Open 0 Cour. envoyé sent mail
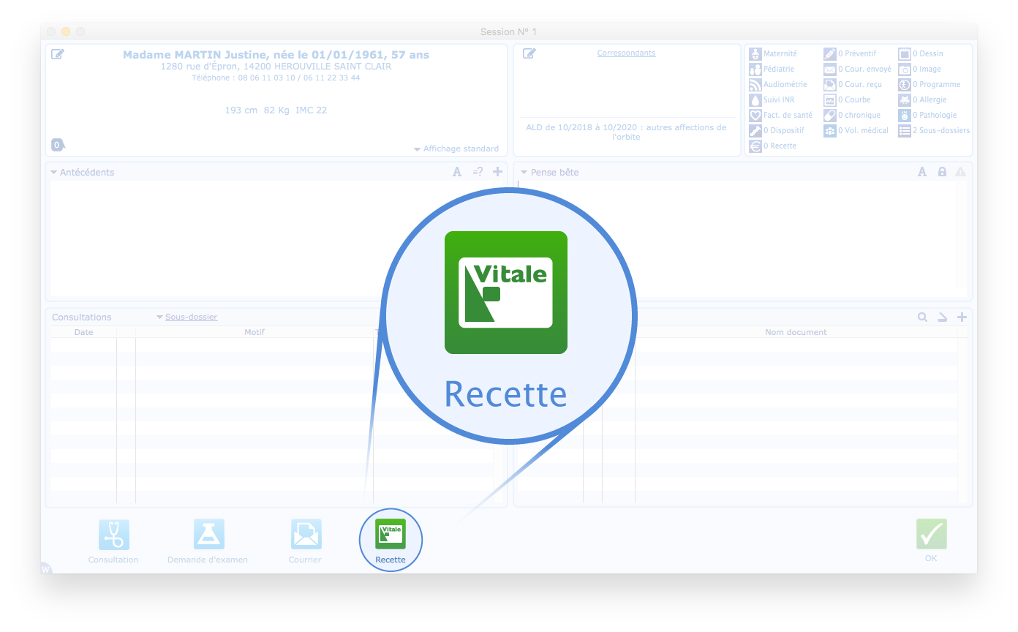The width and height of the screenshot is (1018, 632). [858, 69]
